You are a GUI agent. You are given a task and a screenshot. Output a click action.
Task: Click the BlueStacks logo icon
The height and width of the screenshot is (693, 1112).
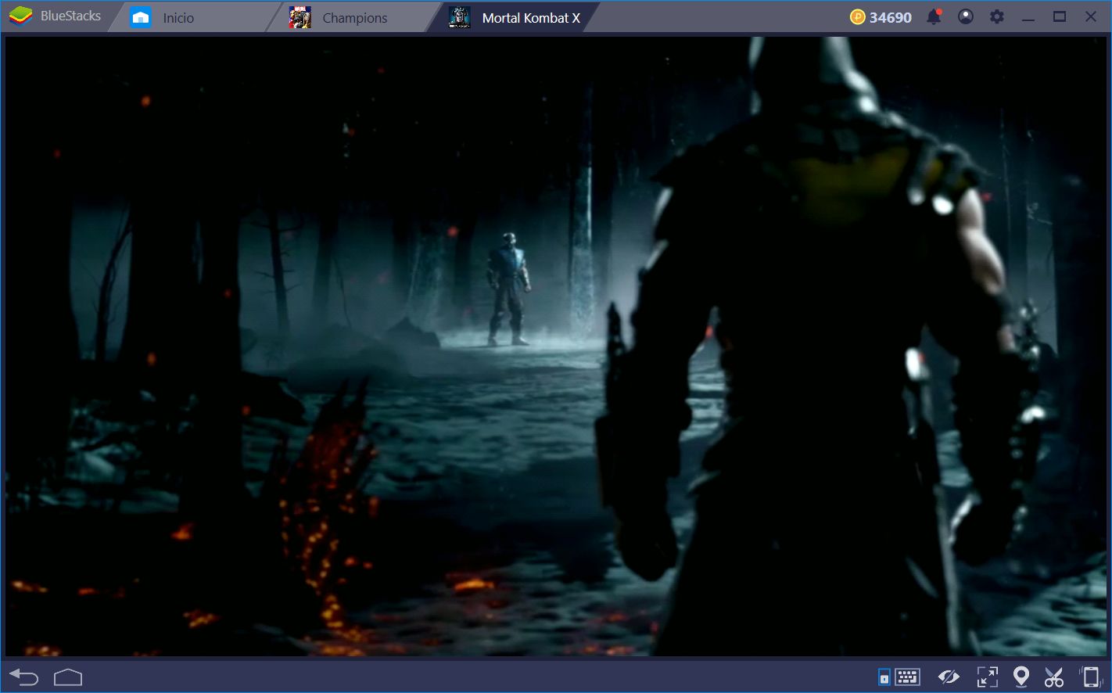[x=20, y=16]
